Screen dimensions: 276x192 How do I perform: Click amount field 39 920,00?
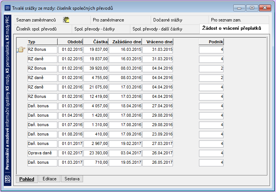coord(96,69)
